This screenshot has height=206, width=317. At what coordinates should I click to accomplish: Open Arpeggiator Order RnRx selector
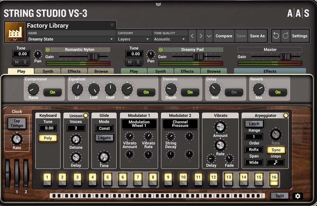tap(254, 150)
